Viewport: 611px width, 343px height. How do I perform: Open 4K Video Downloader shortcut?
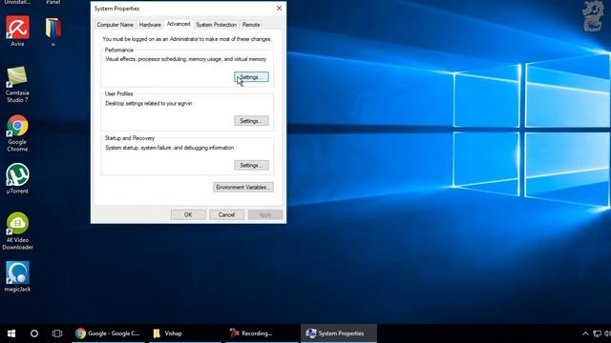(x=17, y=231)
